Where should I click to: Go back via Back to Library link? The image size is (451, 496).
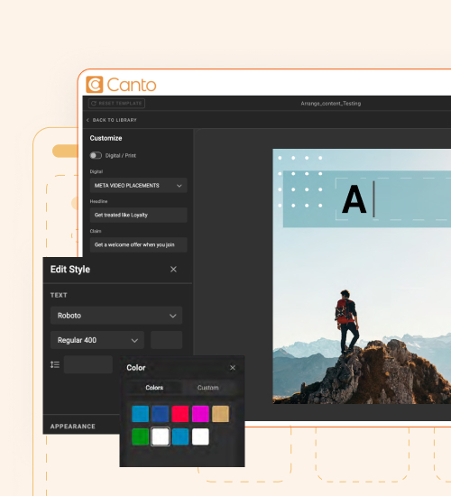tap(112, 120)
